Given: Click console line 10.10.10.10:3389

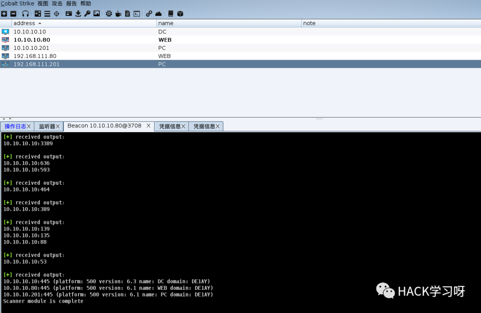Looking at the screenshot, I should pyautogui.click(x=28, y=143).
